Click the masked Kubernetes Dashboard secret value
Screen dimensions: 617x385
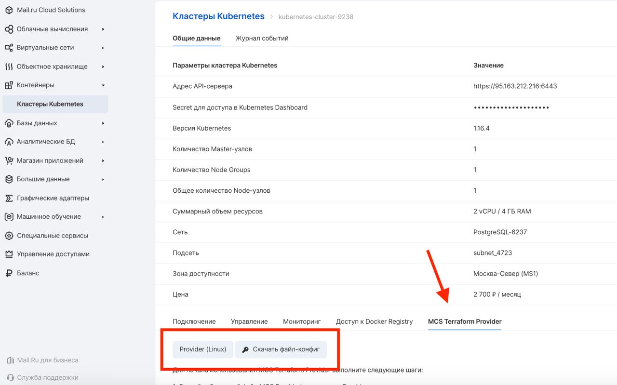coord(511,107)
